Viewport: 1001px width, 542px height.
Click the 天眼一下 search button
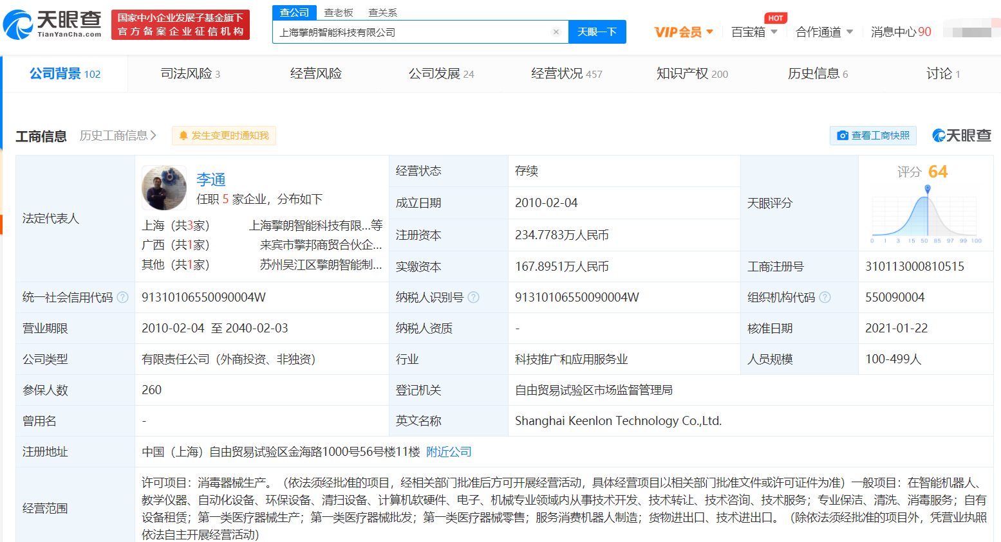tap(597, 32)
